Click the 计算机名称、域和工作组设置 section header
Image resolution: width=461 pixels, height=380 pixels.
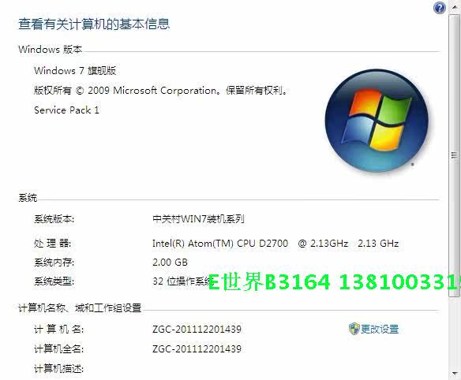[x=80, y=308]
